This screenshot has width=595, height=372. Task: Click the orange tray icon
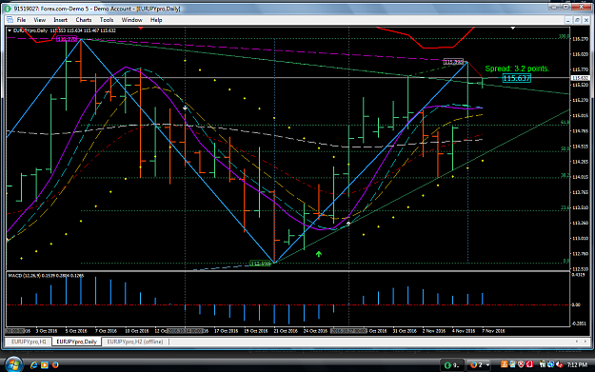[505, 364]
